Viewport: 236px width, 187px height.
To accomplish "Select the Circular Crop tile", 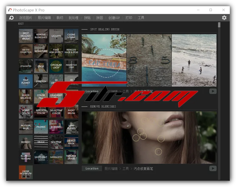I will click(56, 66).
